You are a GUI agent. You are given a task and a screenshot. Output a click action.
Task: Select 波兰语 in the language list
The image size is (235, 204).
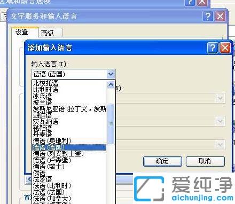pyautogui.click(x=69, y=103)
